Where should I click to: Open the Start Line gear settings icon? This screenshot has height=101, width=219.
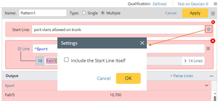[x=209, y=29]
